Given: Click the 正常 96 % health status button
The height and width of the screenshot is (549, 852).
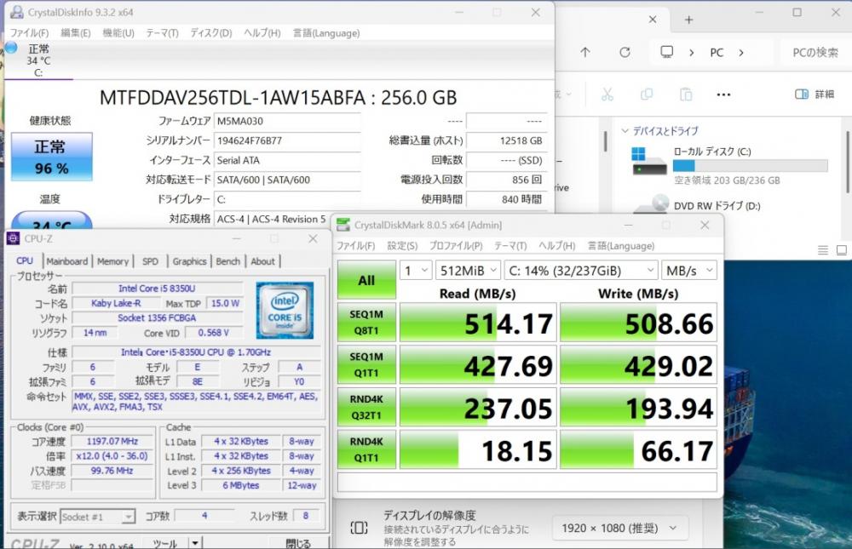Looking at the screenshot, I should coord(52,157).
